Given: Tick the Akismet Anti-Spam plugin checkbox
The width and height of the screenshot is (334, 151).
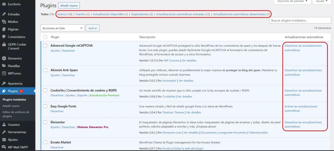Looking at the screenshot, I should tap(45, 70).
